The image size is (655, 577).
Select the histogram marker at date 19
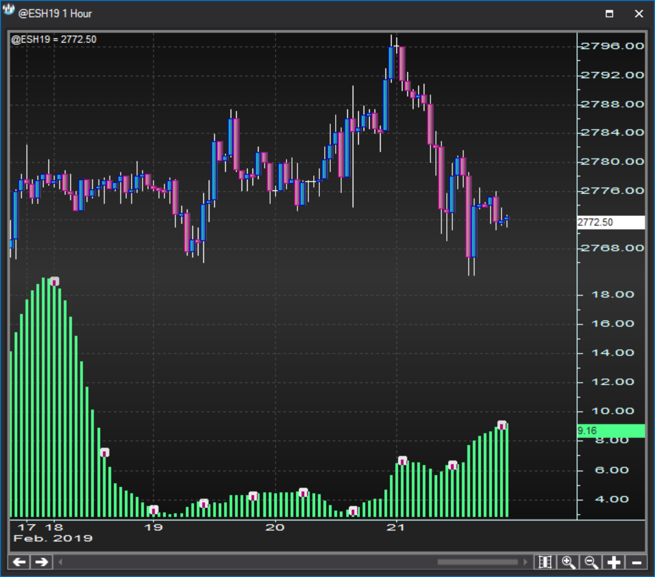point(154,510)
